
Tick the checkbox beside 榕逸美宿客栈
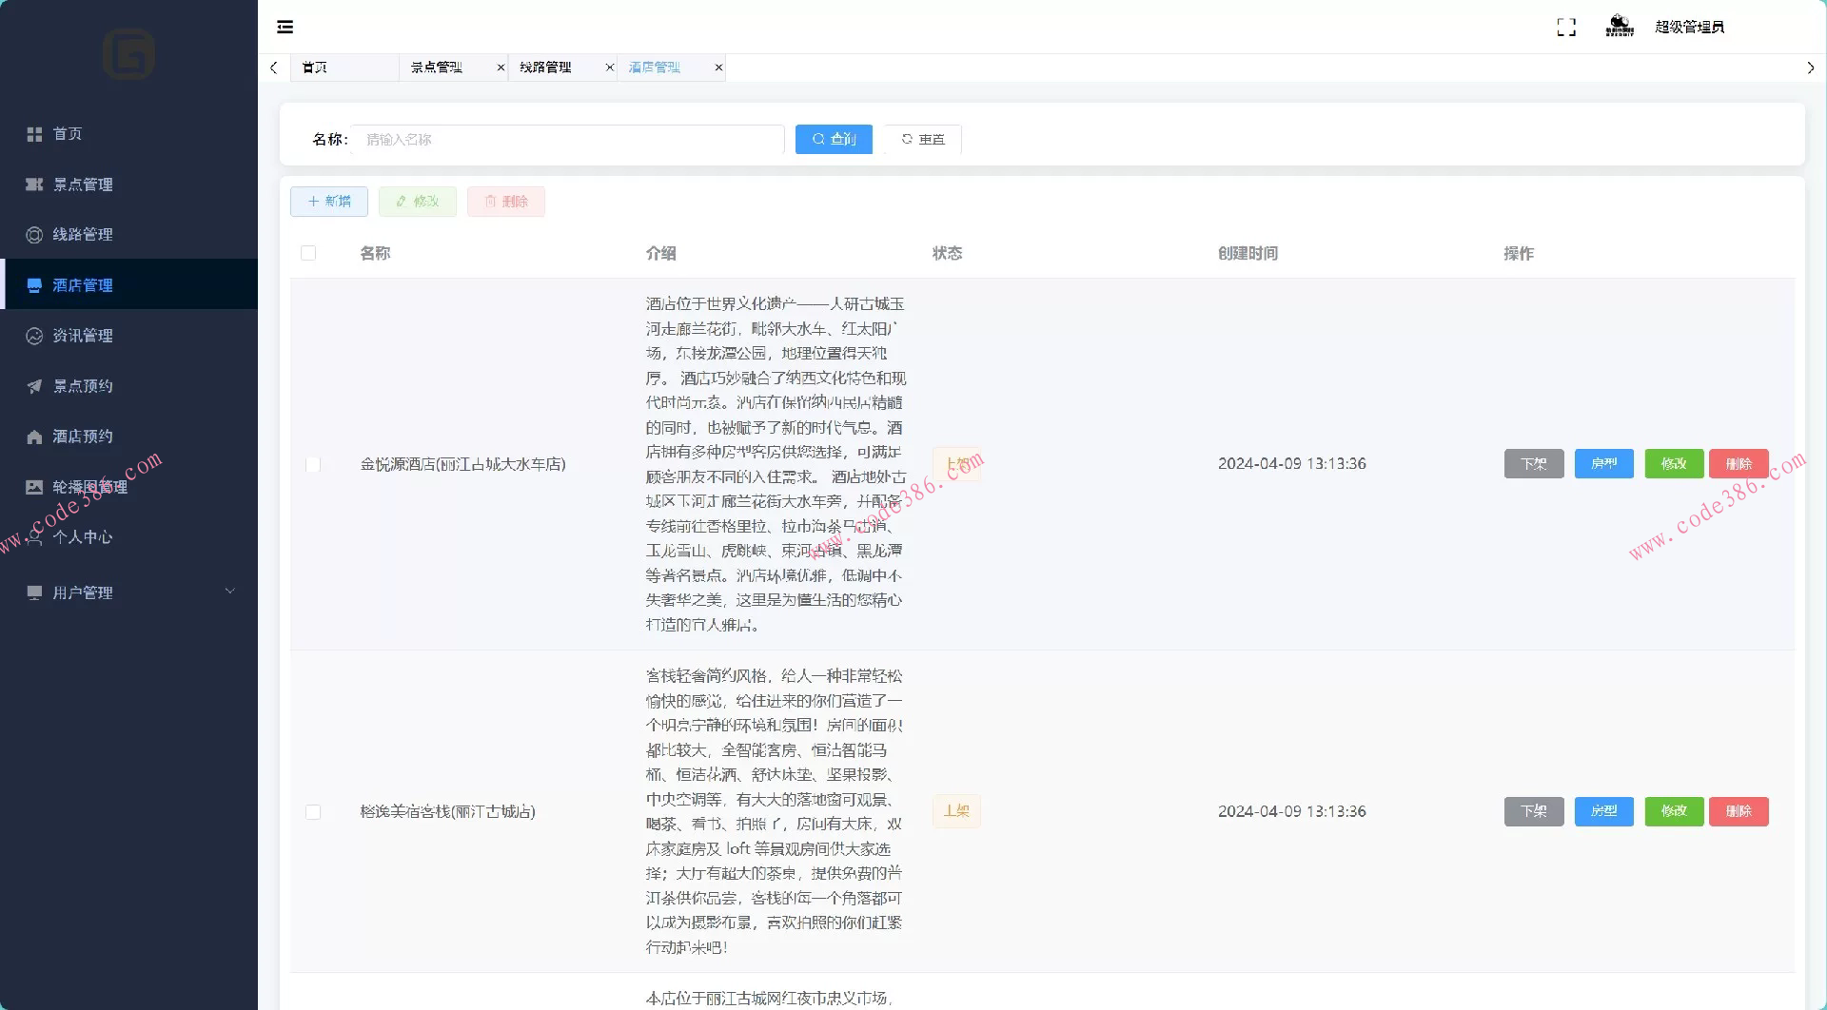click(x=313, y=811)
